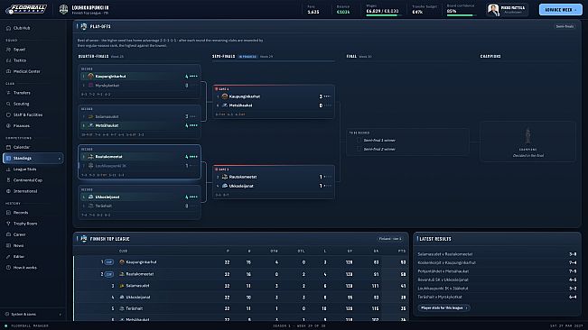Viewport: 588px width, 330px height.
Task: Click Kaupunginkarhut logo in the standings table
Action: tap(122, 262)
